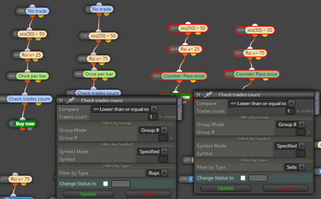This screenshot has width=321, height=199.
Task: Select node 288 Check trades count
Action: (26, 99)
